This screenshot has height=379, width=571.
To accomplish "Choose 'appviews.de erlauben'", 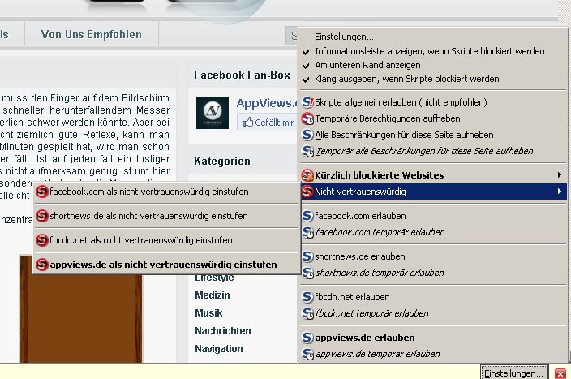I will point(433,338).
